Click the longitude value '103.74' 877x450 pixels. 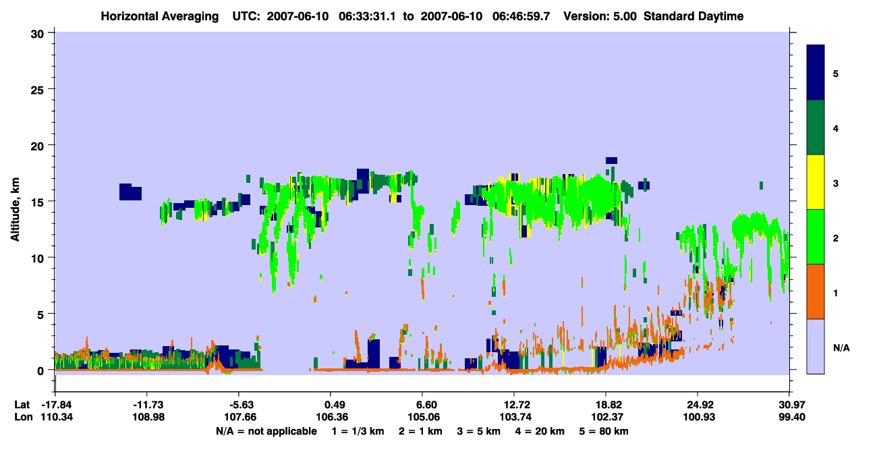click(x=514, y=418)
